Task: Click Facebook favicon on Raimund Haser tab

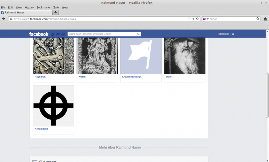Action: (x=3, y=12)
